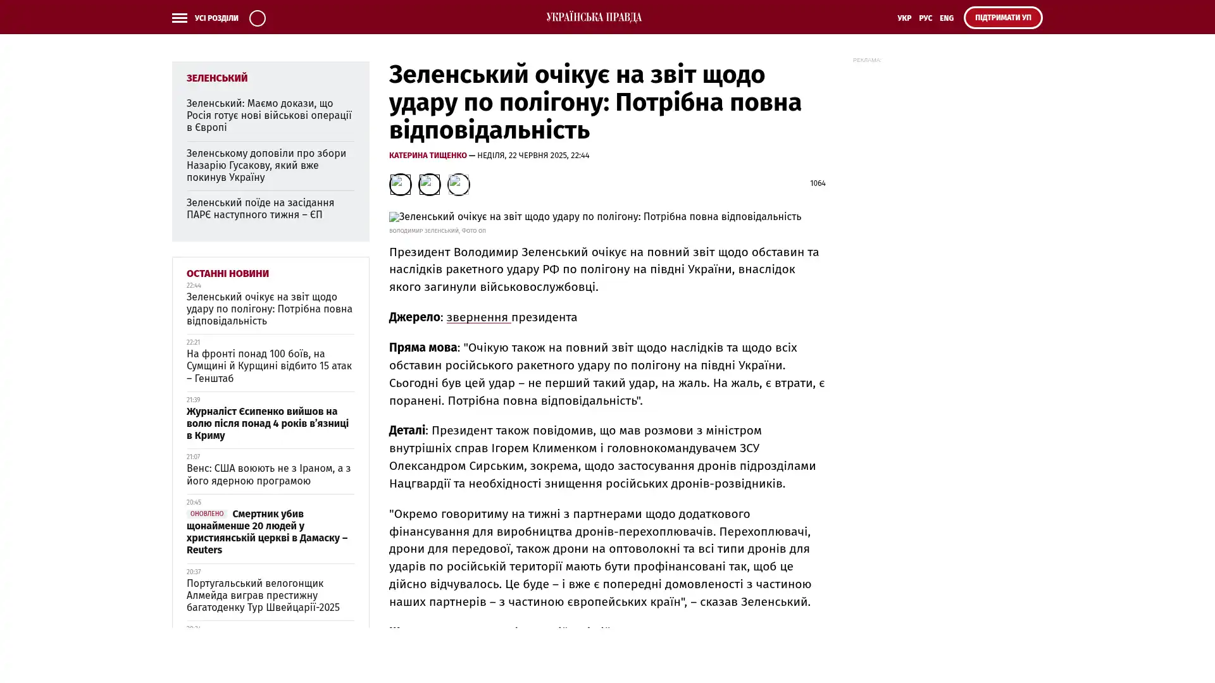Open the звернення source link
This screenshot has height=683, width=1215.
[478, 317]
